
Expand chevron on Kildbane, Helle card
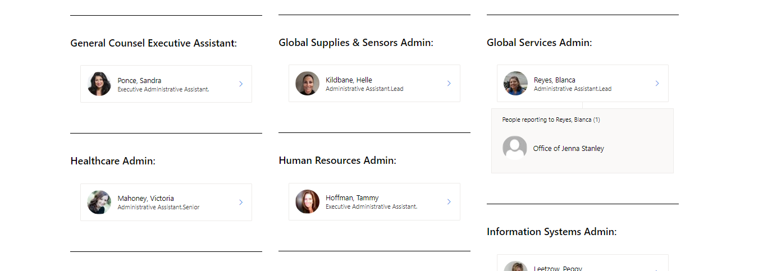449,83
